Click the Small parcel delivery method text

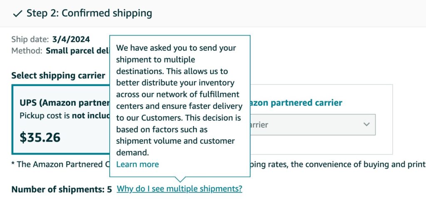pos(77,51)
